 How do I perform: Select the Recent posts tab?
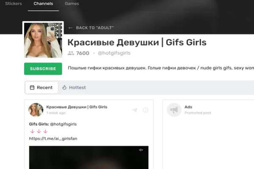pyautogui.click(x=41, y=87)
